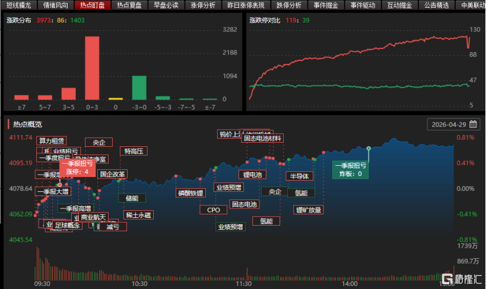486x289 pixels.
Task: Click the 固态电池材料 hotspot label
Action: click(x=262, y=139)
